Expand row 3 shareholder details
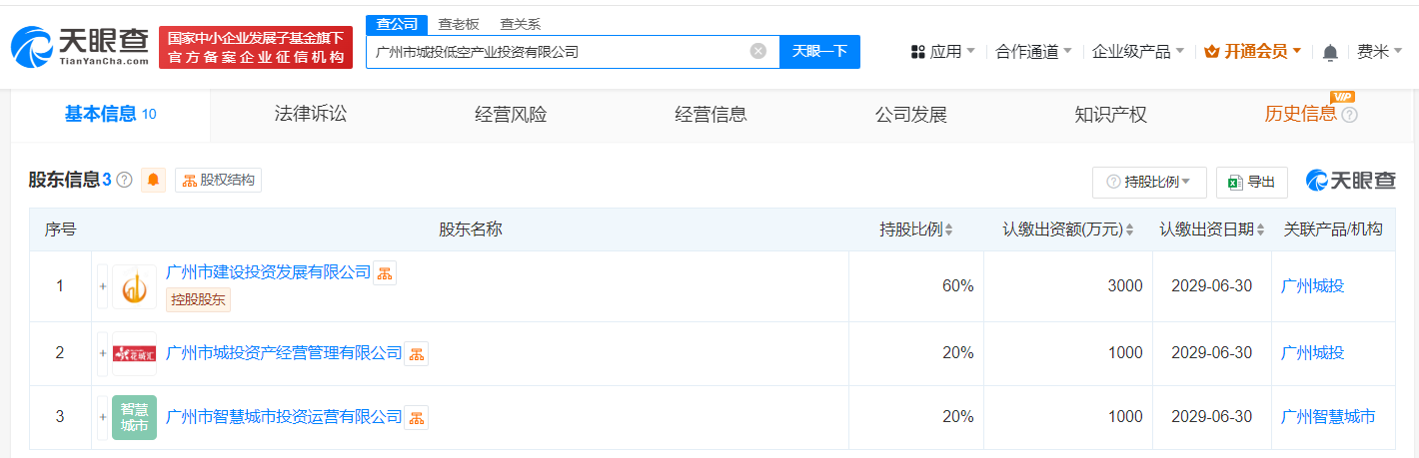1419x458 pixels. [102, 417]
